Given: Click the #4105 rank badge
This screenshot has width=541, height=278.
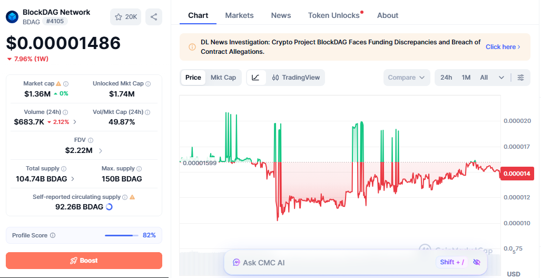Looking at the screenshot, I should click(x=55, y=22).
